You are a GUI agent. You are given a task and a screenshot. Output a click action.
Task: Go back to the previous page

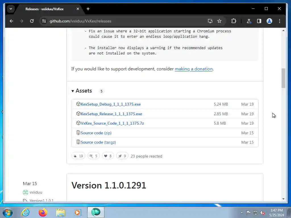coord(11,21)
